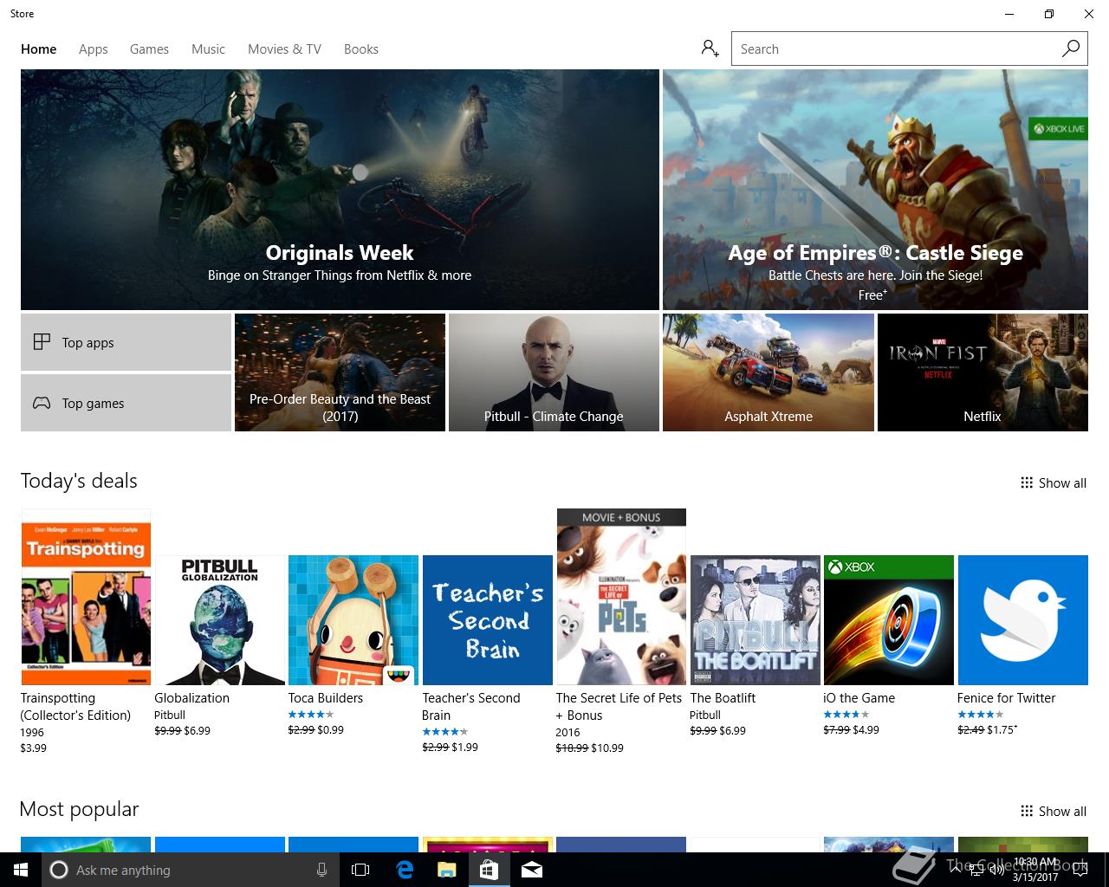Image resolution: width=1109 pixels, height=887 pixels.
Task: Click the Fenice for Twitter title
Action: pos(1006,698)
